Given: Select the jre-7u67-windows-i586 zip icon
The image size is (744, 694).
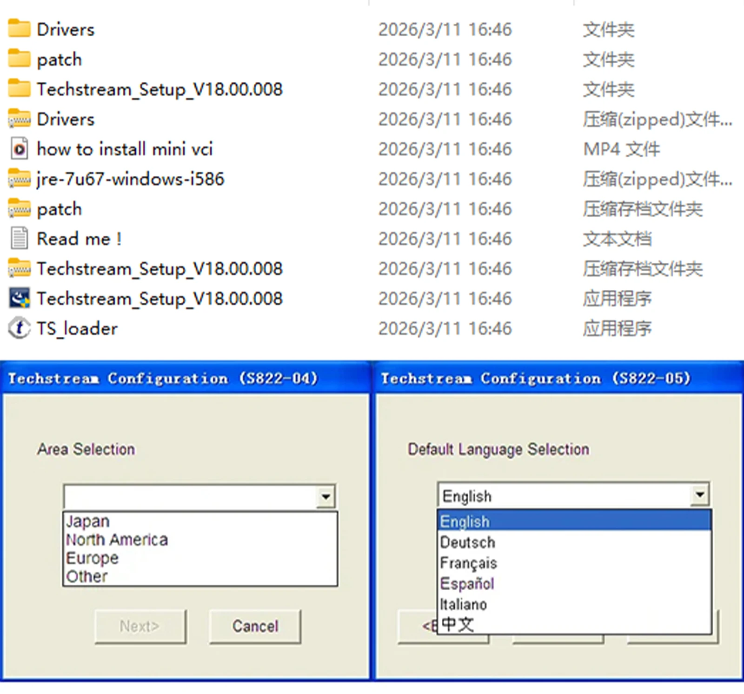Looking at the screenshot, I should coord(19,179).
